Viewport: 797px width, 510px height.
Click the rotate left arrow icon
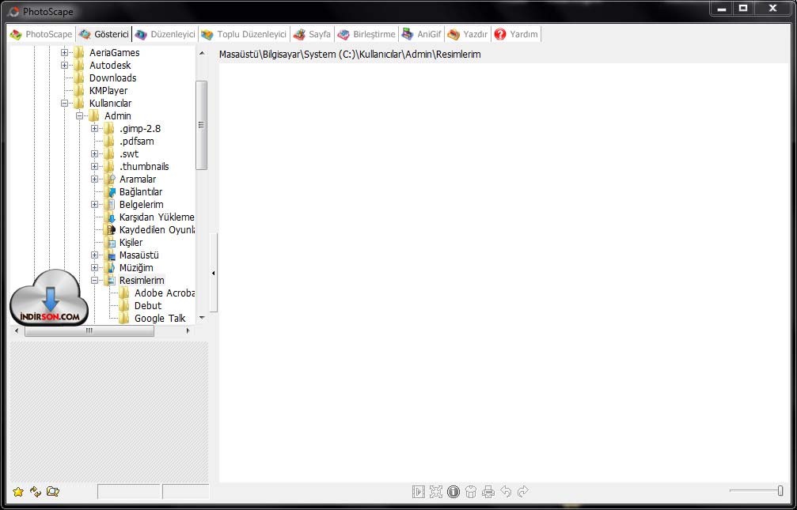(x=506, y=491)
